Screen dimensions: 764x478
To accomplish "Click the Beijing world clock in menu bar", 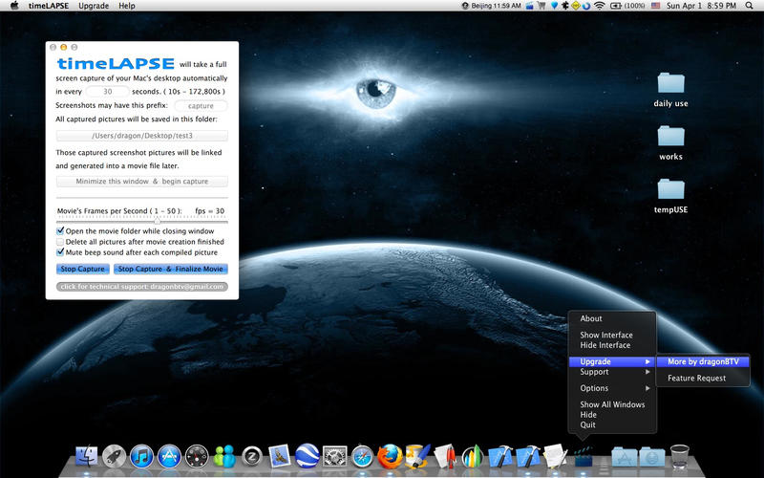I will (x=491, y=6).
